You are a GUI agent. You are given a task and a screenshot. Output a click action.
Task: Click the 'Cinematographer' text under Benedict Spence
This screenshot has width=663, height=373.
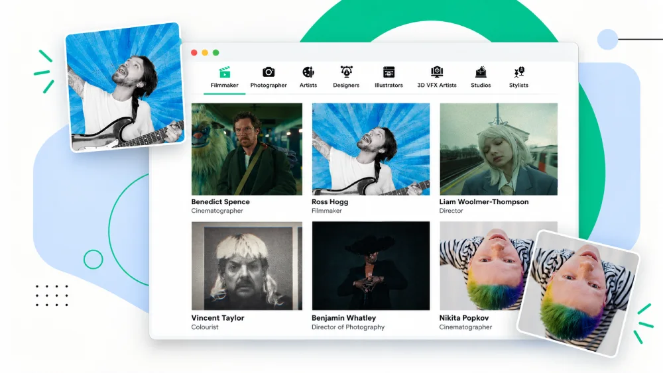pyautogui.click(x=217, y=211)
